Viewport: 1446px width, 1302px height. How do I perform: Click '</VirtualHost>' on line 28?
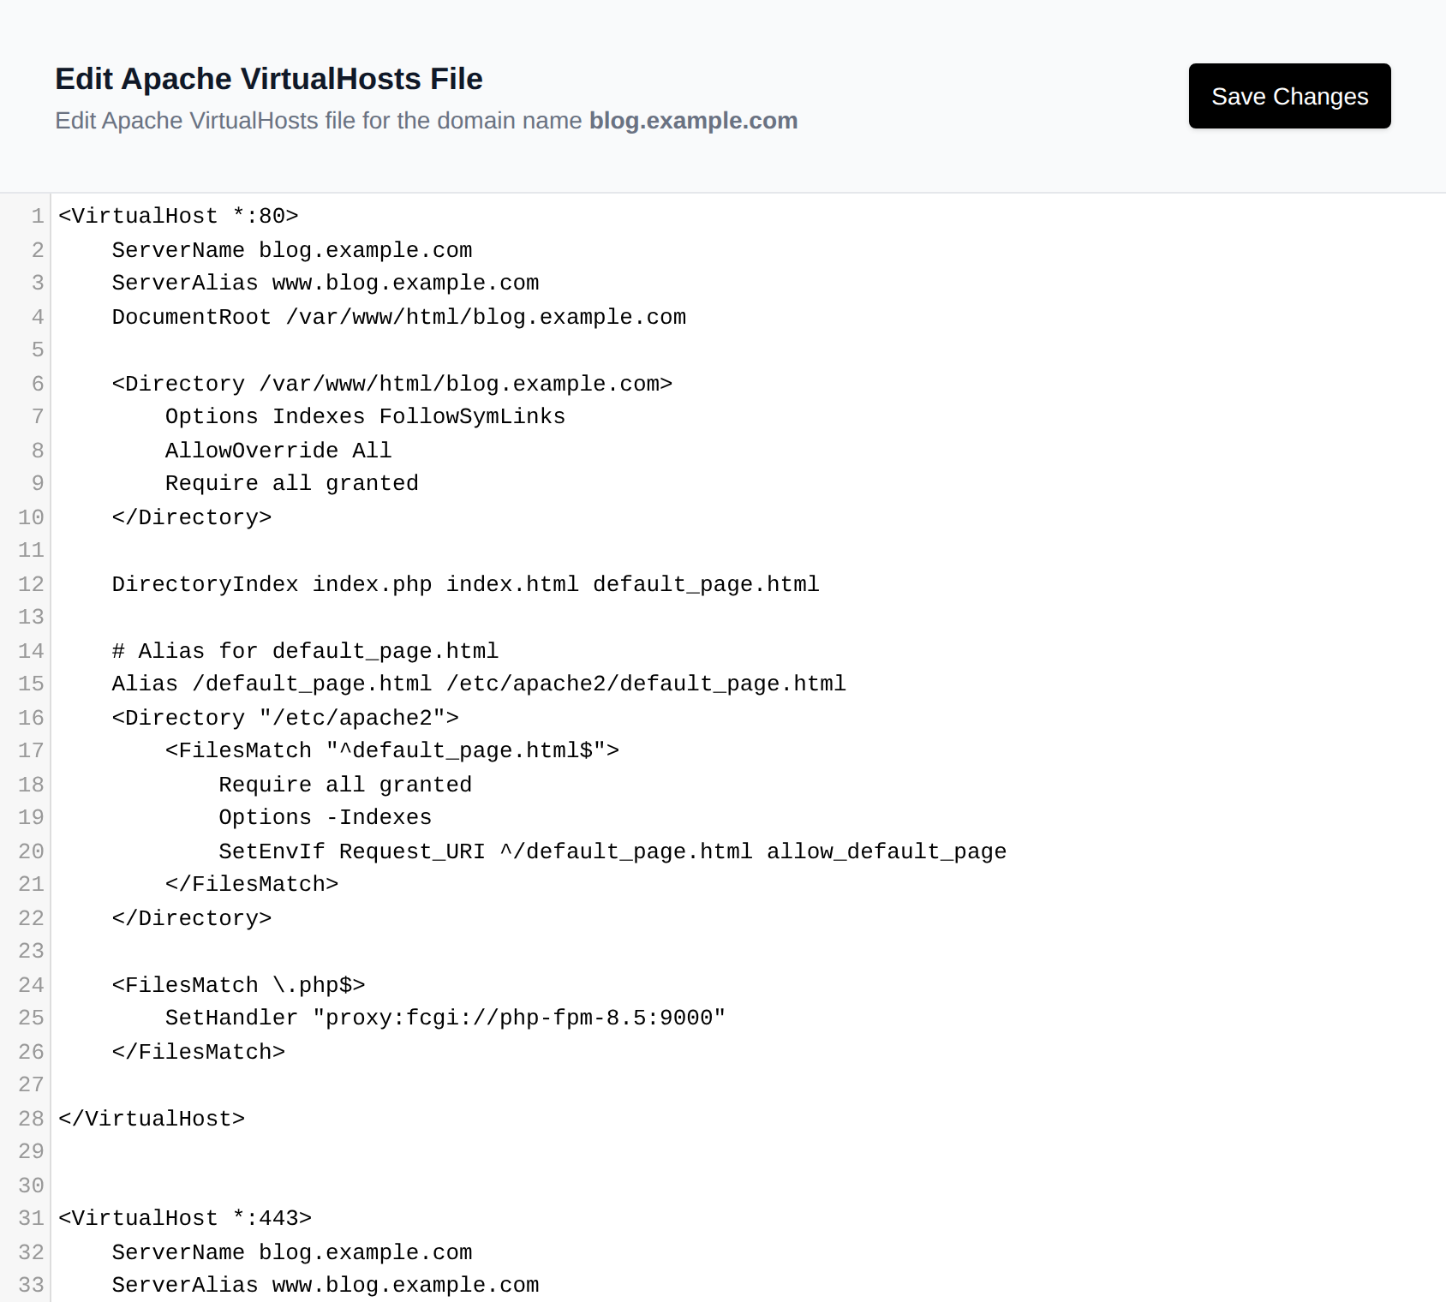click(152, 1119)
